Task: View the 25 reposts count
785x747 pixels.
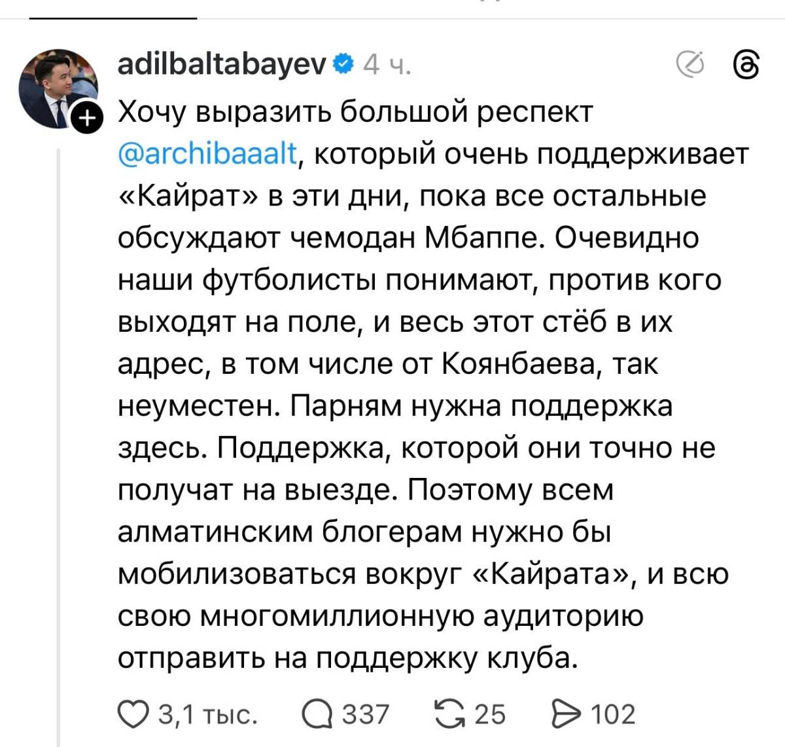Action: click(489, 714)
